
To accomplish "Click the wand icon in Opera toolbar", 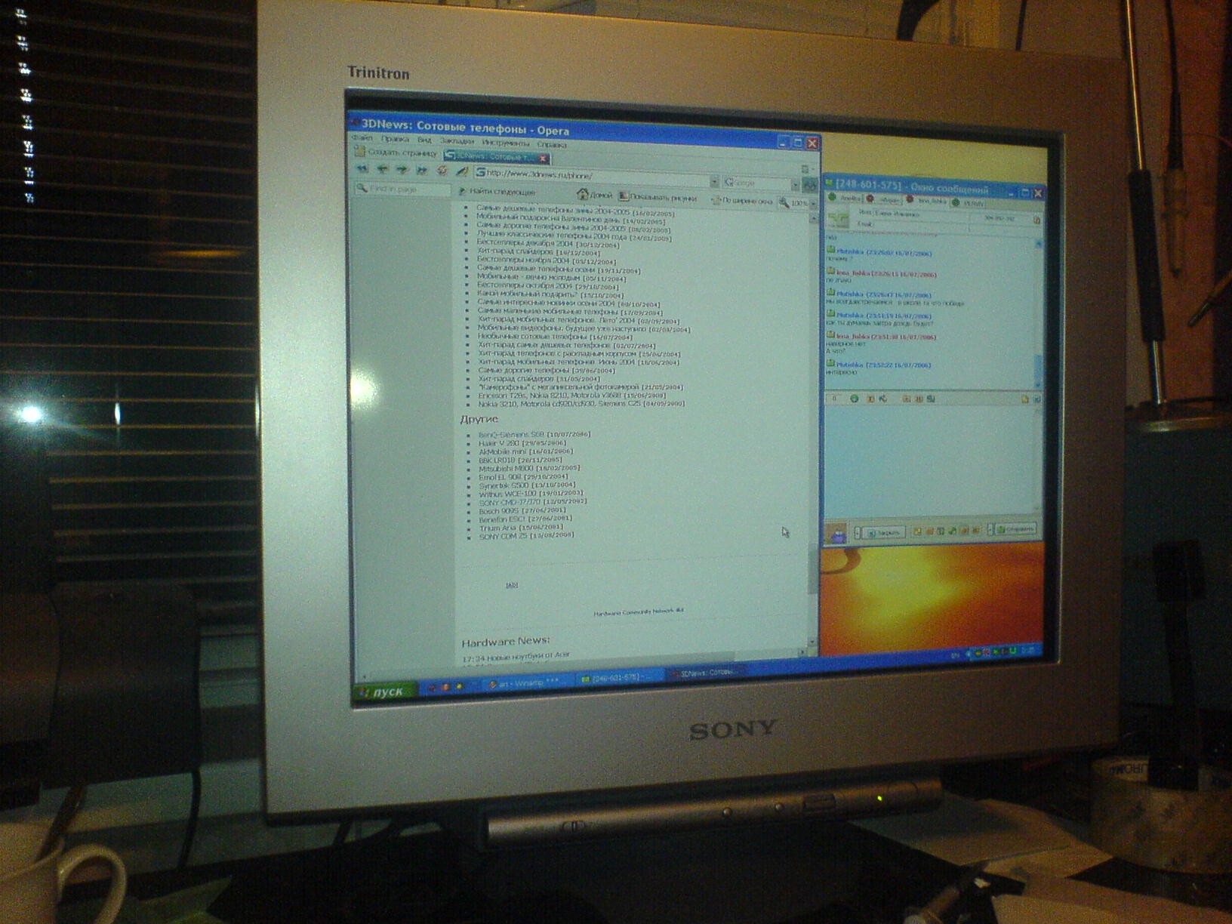I will [x=462, y=172].
